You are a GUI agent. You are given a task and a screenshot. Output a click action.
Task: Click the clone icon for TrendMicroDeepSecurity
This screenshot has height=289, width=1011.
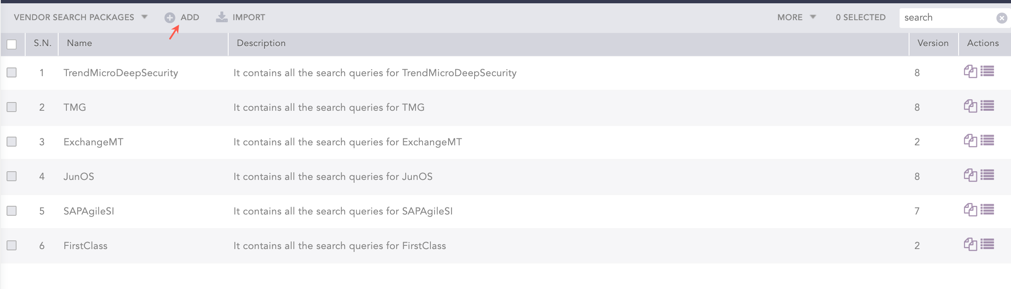pyautogui.click(x=971, y=72)
